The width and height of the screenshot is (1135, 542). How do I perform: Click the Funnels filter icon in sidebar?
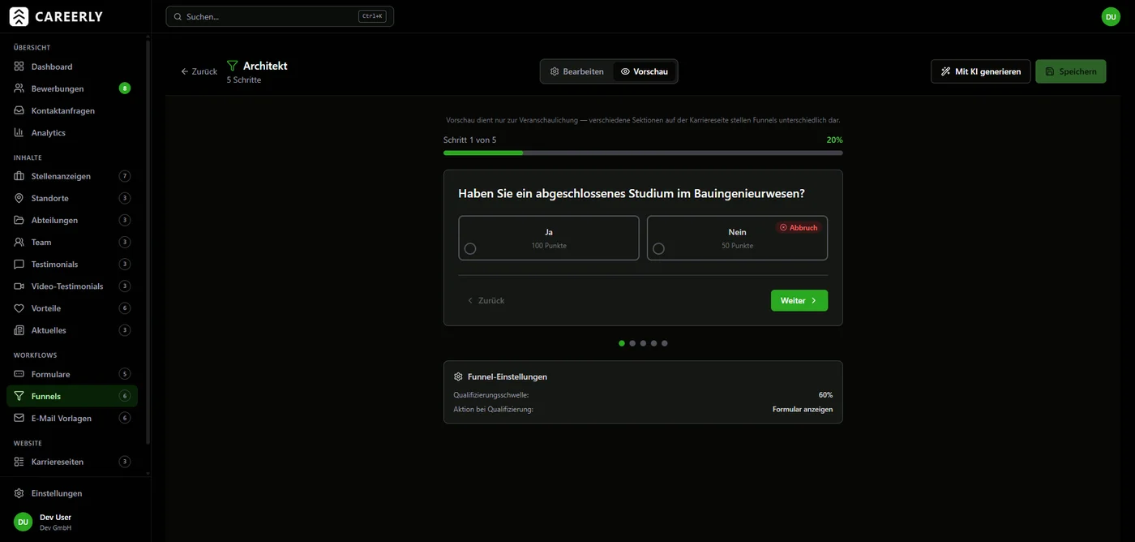(x=19, y=396)
